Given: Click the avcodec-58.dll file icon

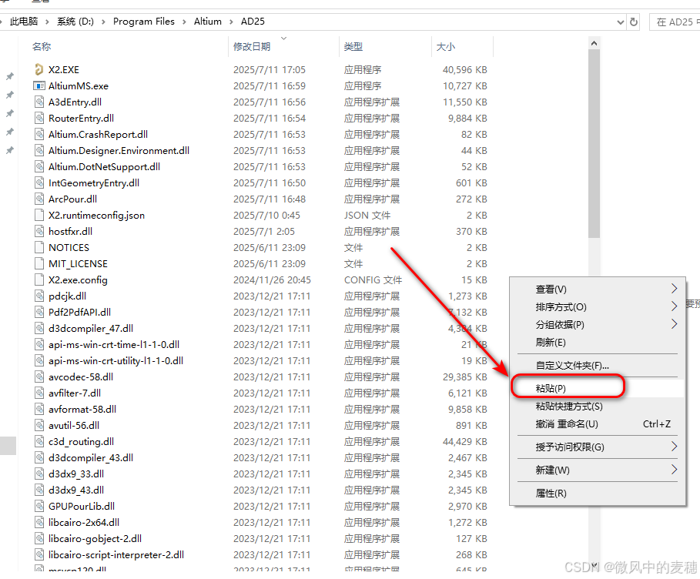Looking at the screenshot, I should pyautogui.click(x=39, y=377).
